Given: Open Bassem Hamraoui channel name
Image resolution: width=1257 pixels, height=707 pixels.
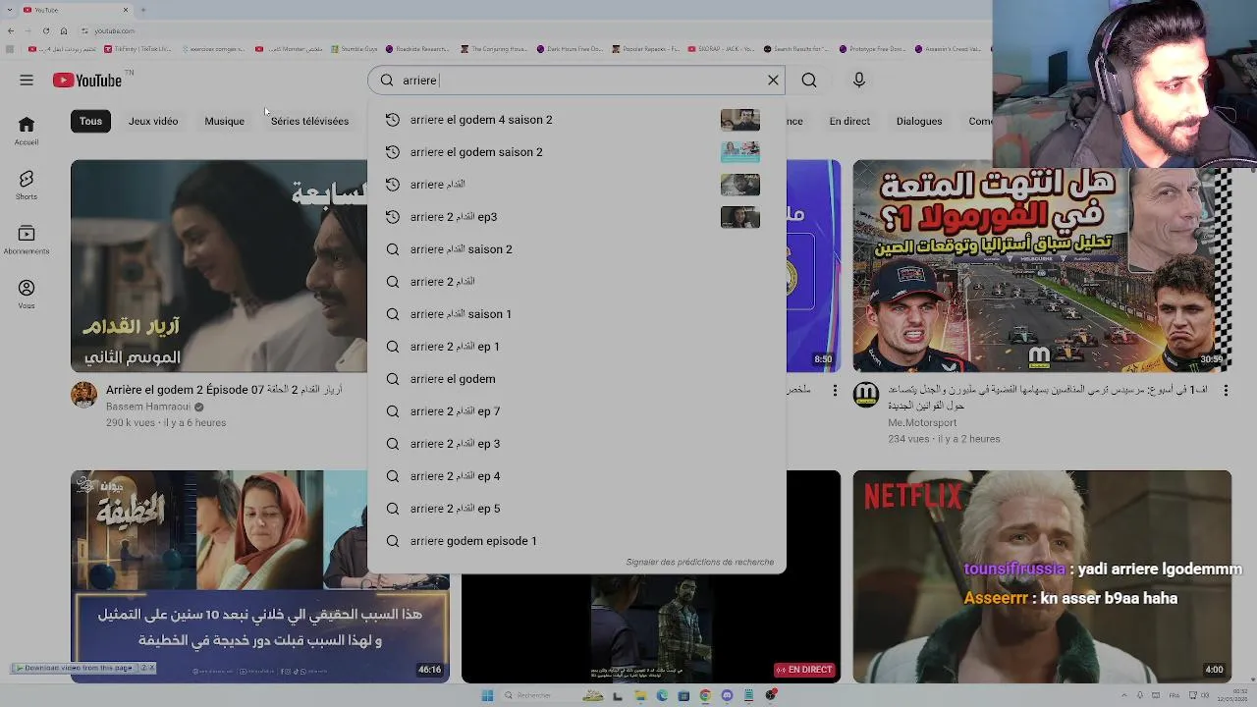Looking at the screenshot, I should tap(148, 407).
